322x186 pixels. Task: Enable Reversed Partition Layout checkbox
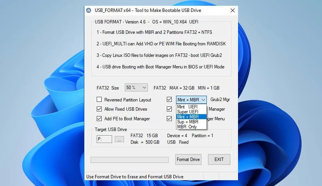(99, 100)
